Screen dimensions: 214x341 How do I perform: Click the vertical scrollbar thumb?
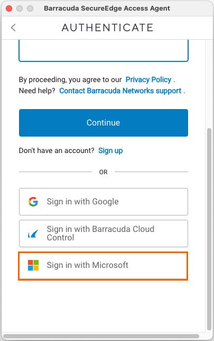coord(209,229)
